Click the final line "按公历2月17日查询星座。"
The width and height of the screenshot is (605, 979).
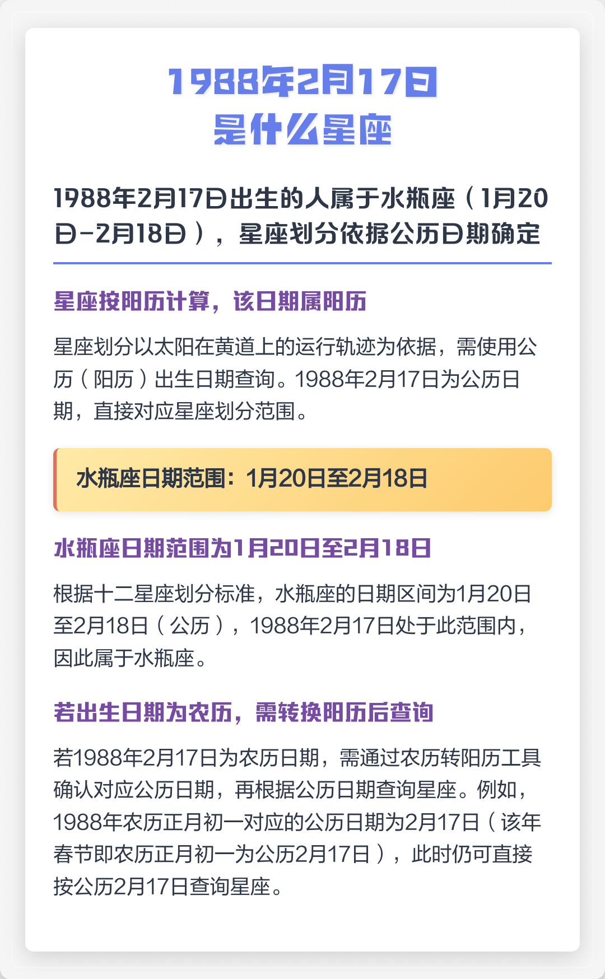tap(168, 887)
